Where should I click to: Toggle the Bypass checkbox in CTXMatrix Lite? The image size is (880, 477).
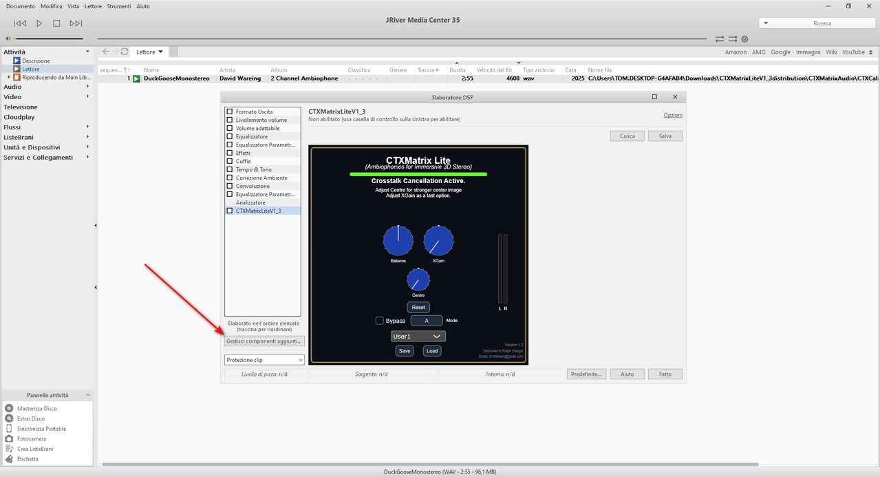point(379,321)
